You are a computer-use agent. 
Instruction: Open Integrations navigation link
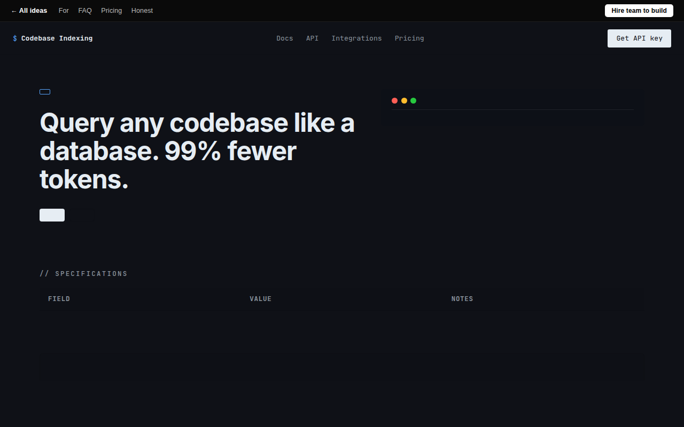(x=356, y=38)
